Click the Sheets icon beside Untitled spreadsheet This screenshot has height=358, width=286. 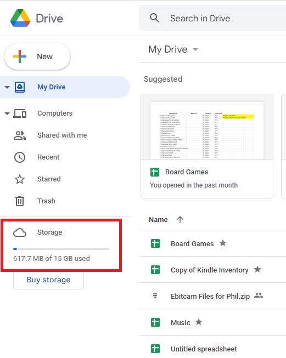pyautogui.click(x=155, y=349)
